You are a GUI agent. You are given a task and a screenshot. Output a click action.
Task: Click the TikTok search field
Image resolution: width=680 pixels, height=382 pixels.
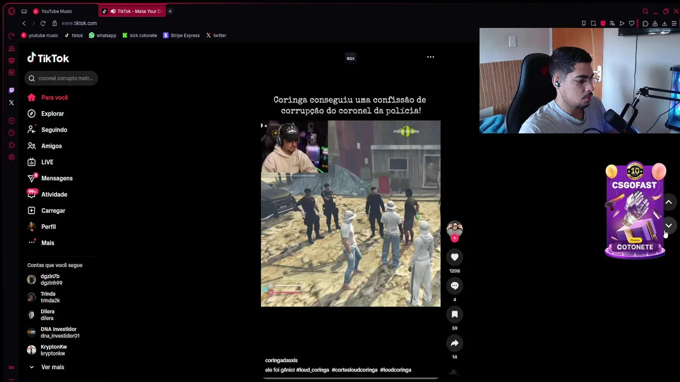61,79
